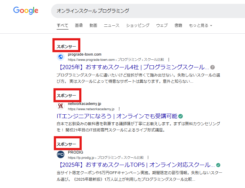
Task: Open the three-dot menu for the prograde-town ad
Action: point(169,59)
